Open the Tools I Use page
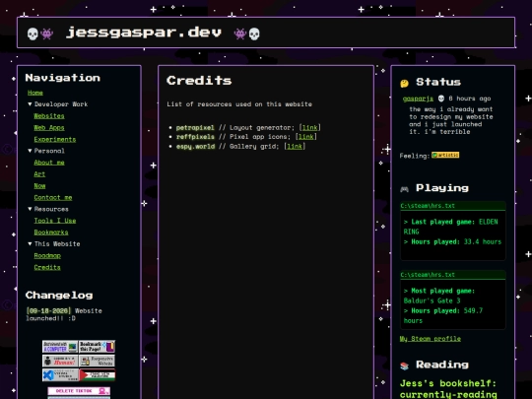The image size is (532, 399). [55, 221]
